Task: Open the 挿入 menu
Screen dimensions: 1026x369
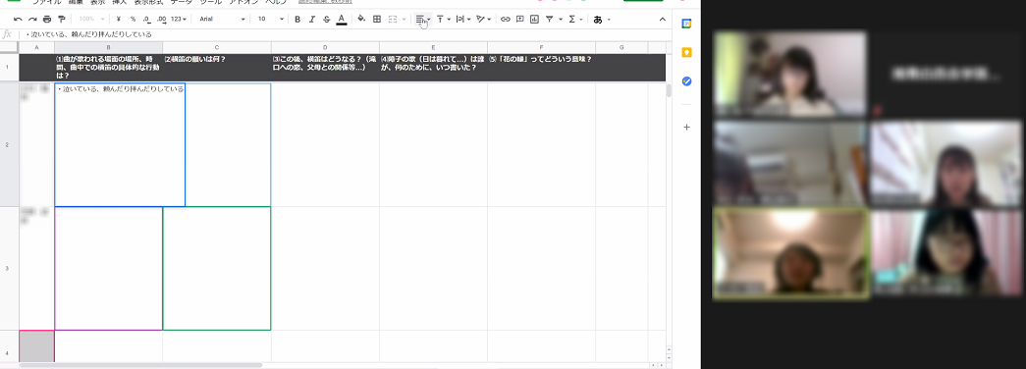Action: 120,2
